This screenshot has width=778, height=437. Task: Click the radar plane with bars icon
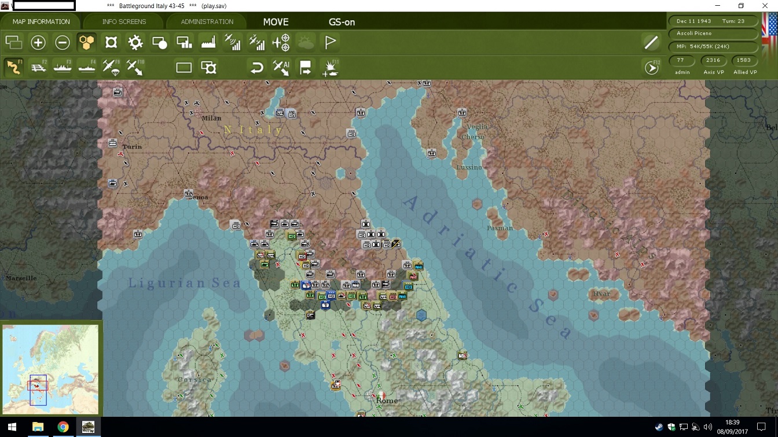click(233, 42)
